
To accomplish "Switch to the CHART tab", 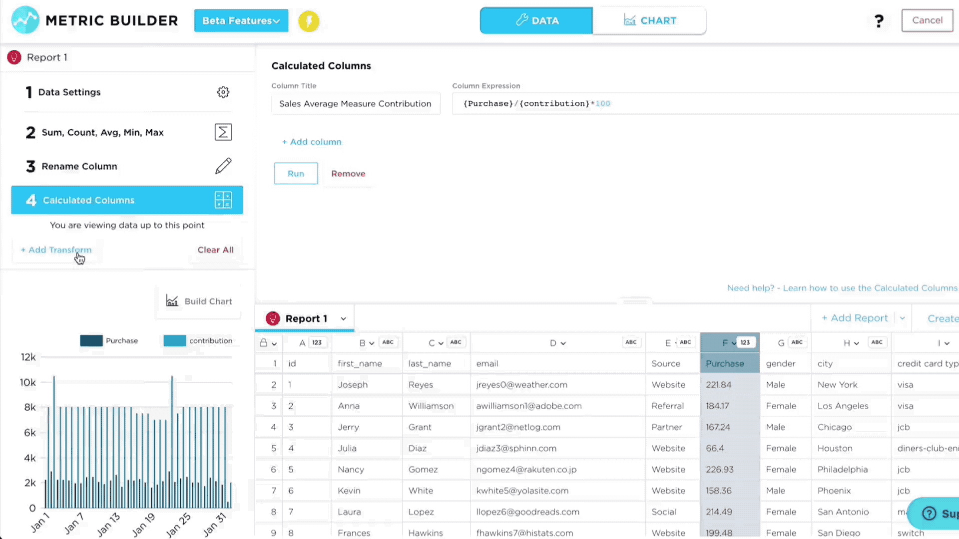I will pyautogui.click(x=649, y=21).
